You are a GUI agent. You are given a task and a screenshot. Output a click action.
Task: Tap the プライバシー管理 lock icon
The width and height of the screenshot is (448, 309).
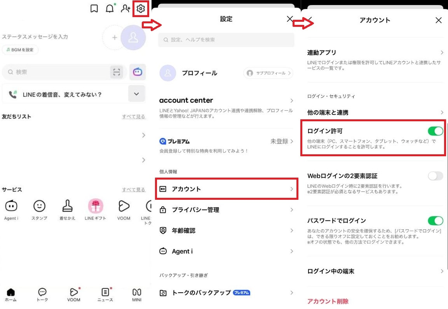tap(163, 210)
